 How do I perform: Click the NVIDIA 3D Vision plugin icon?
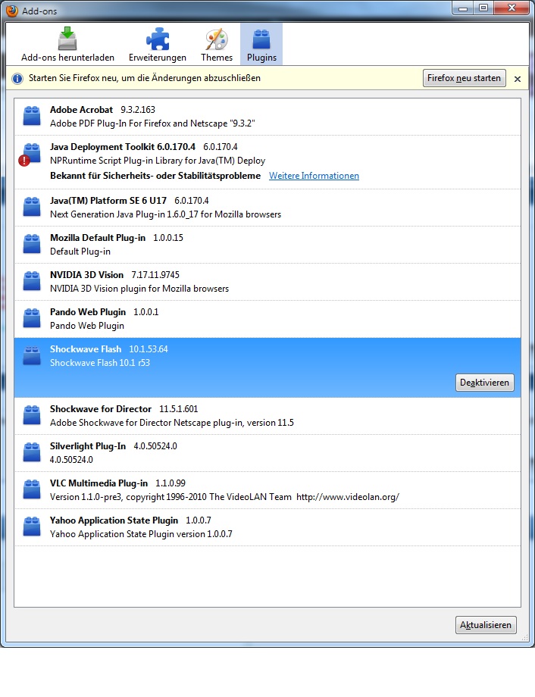[32, 281]
